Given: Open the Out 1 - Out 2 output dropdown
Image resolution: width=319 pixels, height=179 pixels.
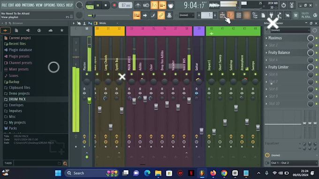Looking at the screenshot, I should pos(294,163).
